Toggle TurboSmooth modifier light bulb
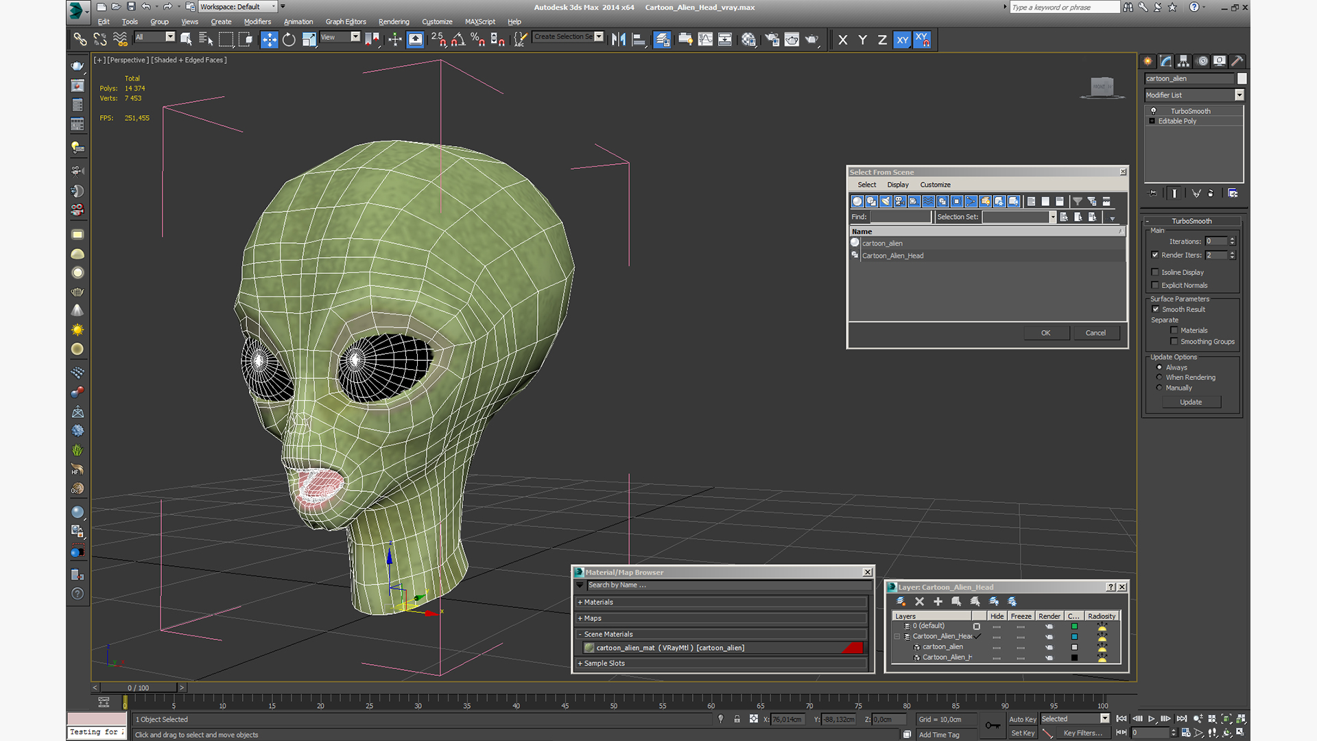The image size is (1317, 741). pos(1153,110)
